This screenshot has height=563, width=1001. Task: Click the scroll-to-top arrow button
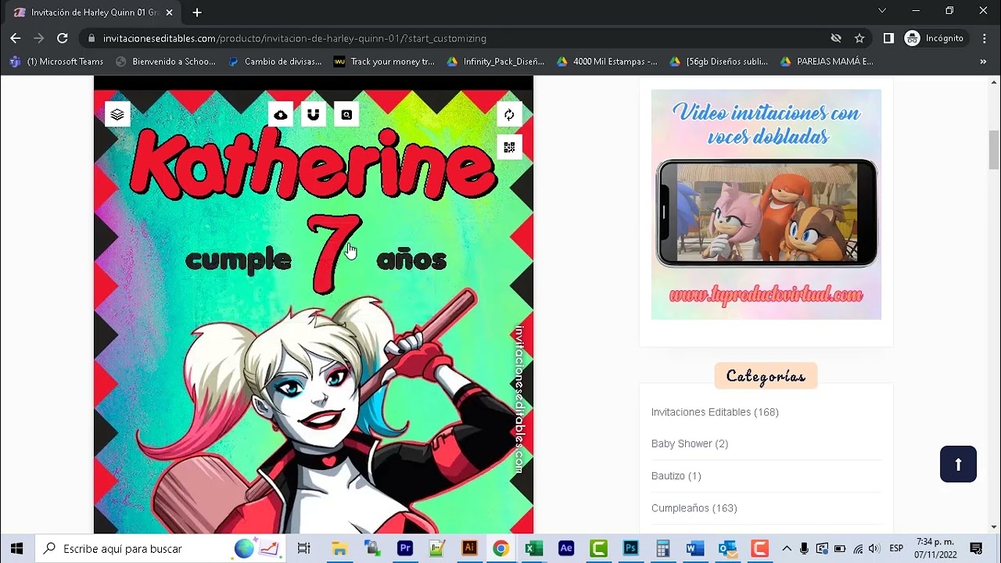(958, 464)
